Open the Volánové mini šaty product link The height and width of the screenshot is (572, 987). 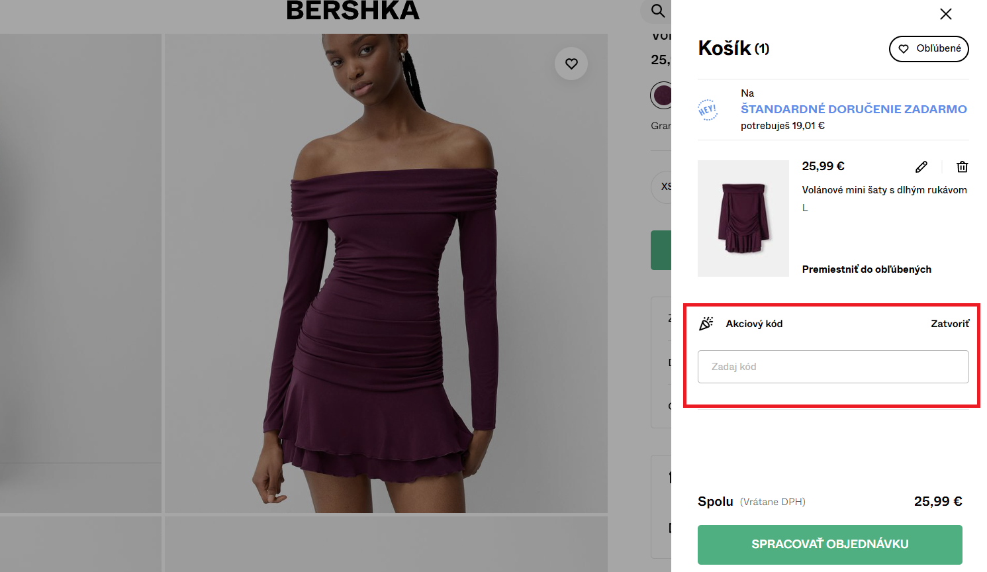click(x=884, y=189)
